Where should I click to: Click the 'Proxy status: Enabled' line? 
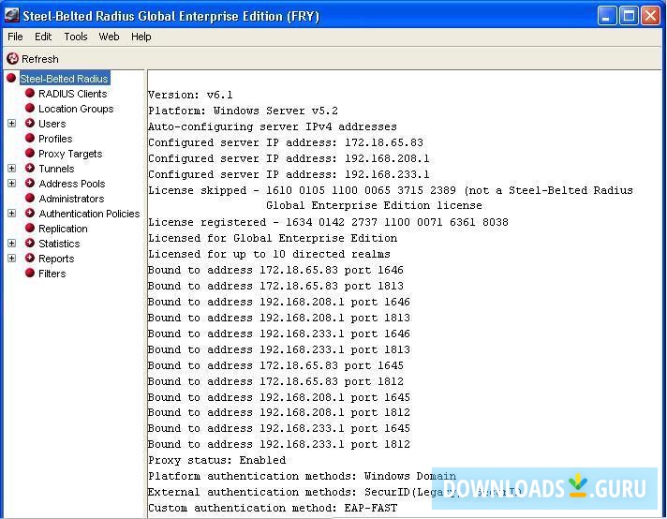click(x=217, y=460)
